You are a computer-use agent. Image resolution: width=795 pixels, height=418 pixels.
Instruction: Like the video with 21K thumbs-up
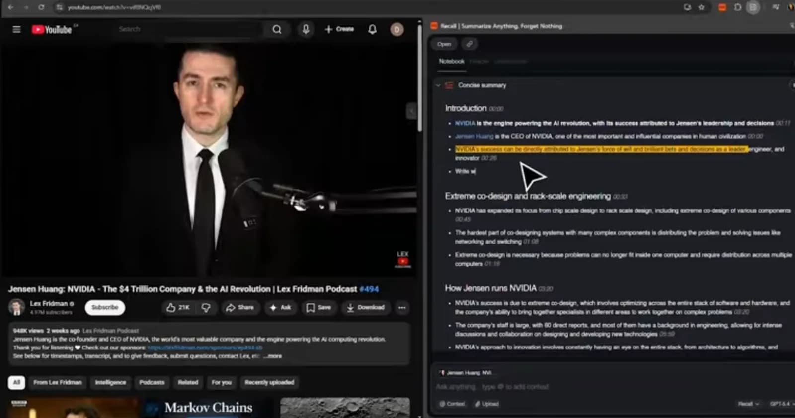[178, 308]
